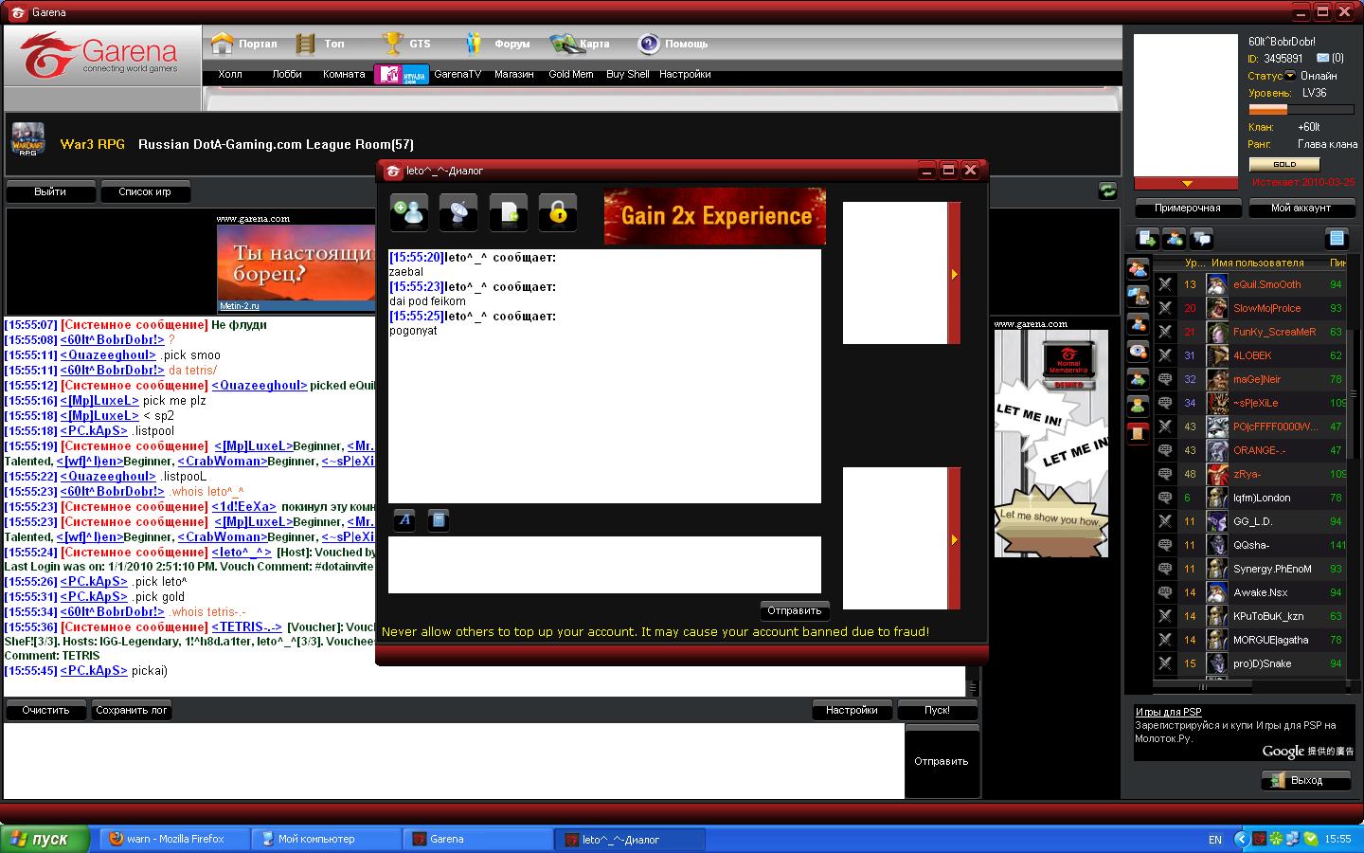
Task: Click the experience level progress bar
Action: (1303, 110)
